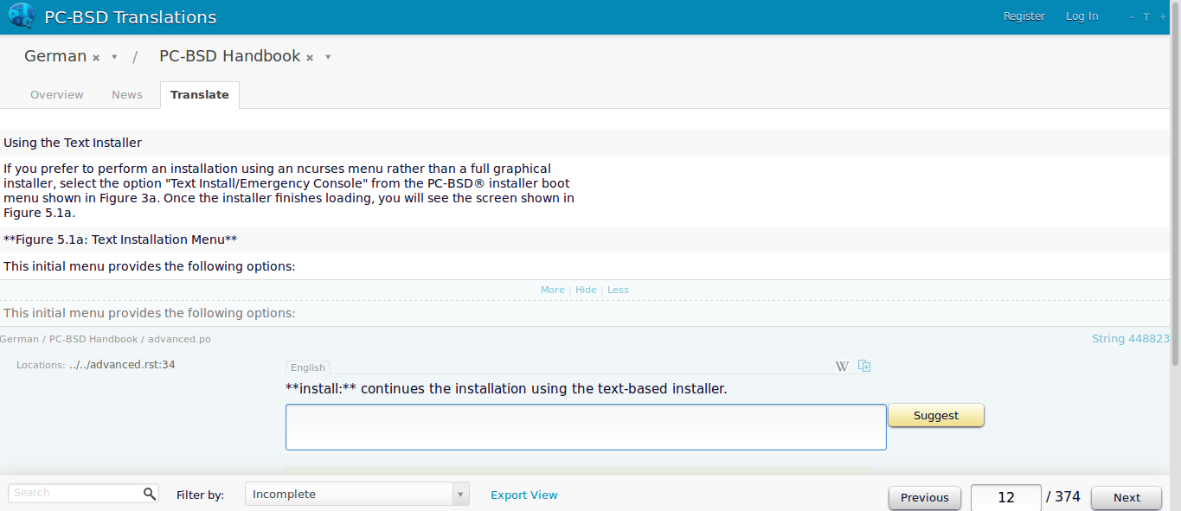The width and height of the screenshot is (1181, 511).
Task: Open advanced.po breadcrumb link
Action: (179, 339)
